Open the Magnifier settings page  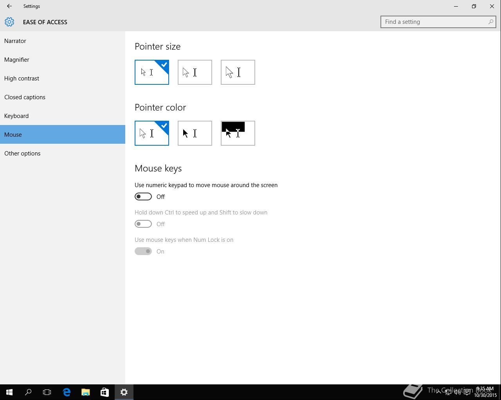63,59
